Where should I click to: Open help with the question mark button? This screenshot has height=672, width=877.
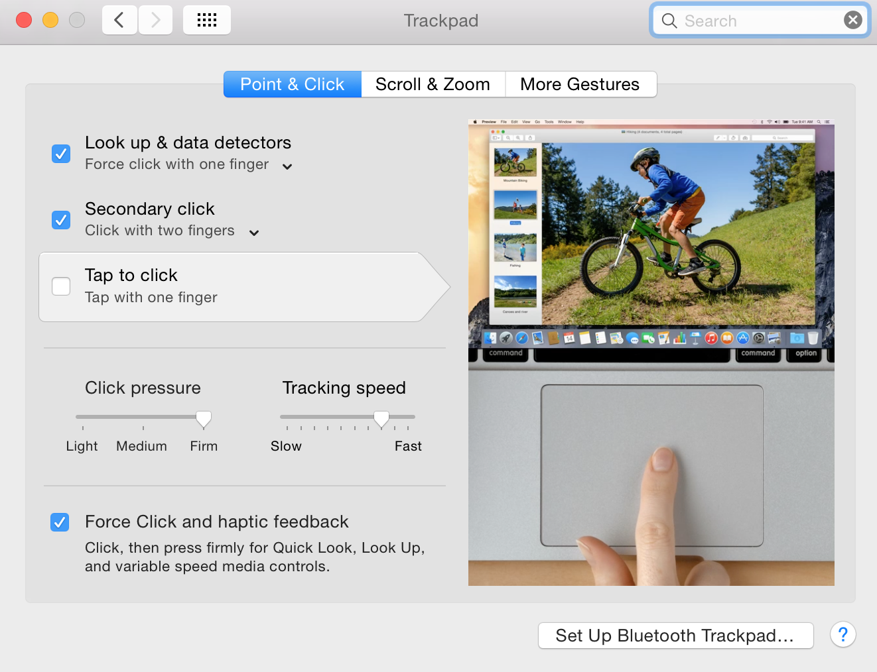(843, 635)
